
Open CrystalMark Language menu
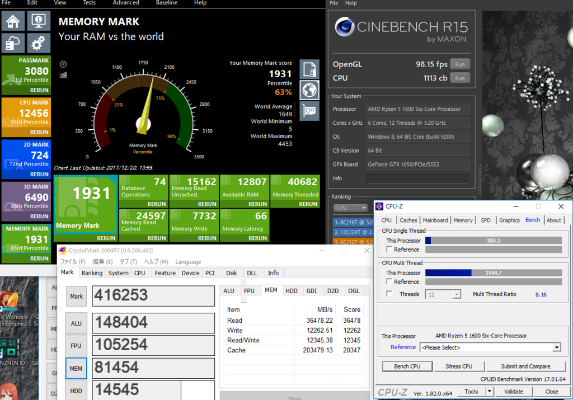(x=188, y=262)
